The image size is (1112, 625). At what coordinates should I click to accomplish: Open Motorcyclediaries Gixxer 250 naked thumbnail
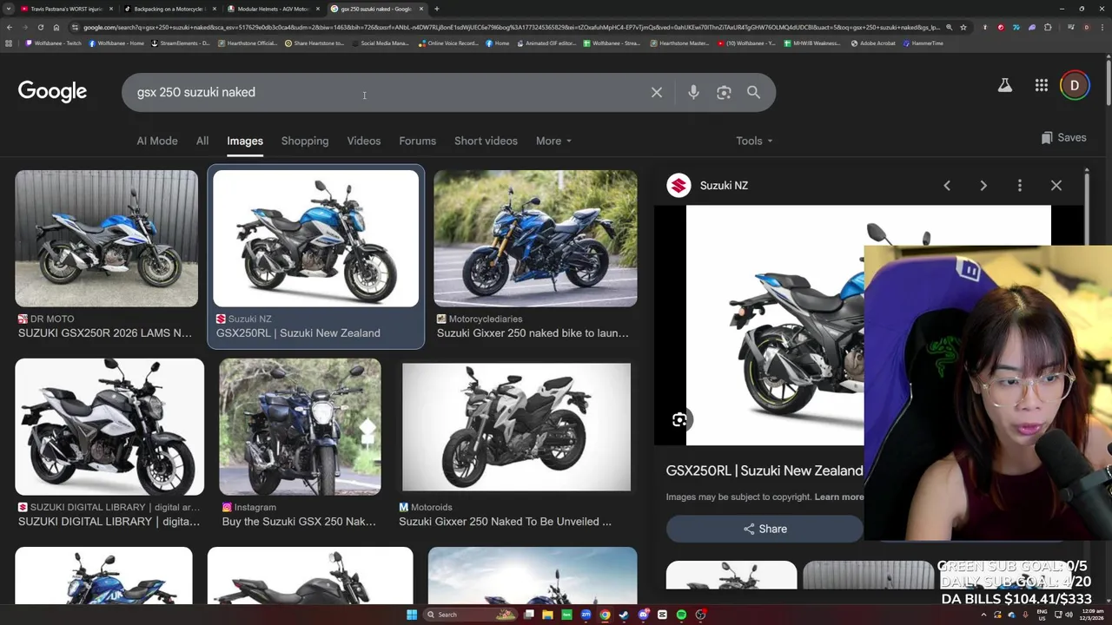[535, 239]
